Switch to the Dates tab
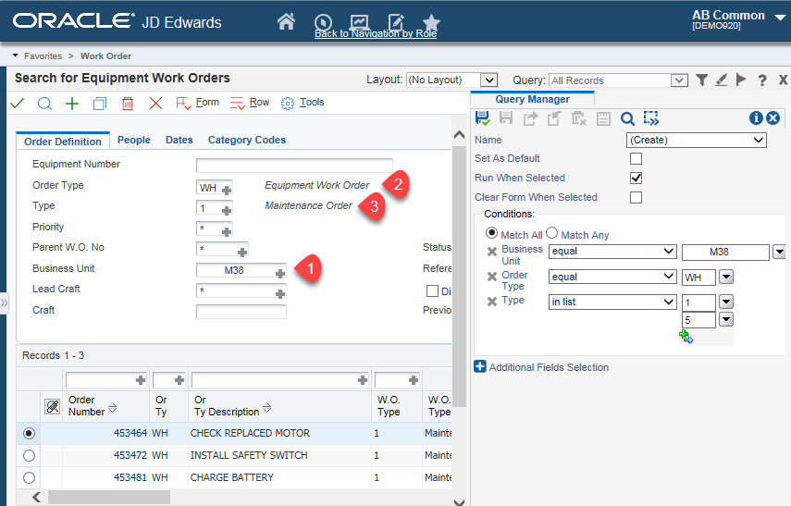This screenshot has width=791, height=506. [179, 140]
